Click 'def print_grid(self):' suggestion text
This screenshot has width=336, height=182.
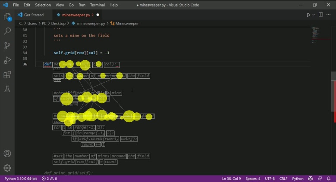(69, 173)
